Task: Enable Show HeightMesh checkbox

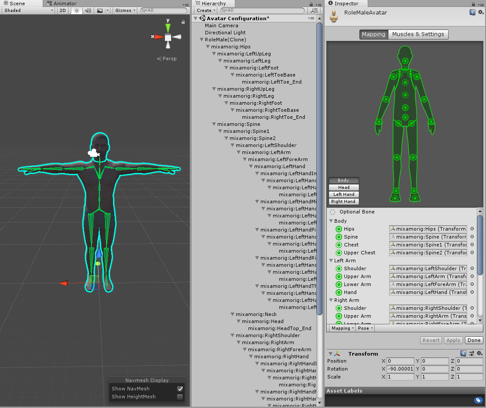Action: [x=180, y=397]
